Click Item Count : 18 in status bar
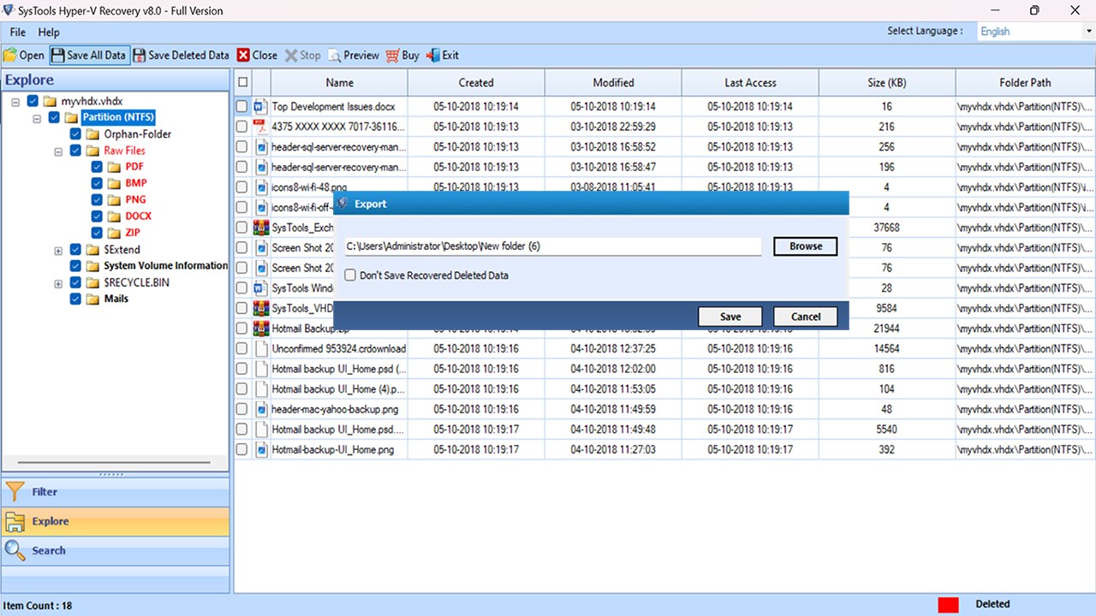The width and height of the screenshot is (1096, 616). (38, 606)
